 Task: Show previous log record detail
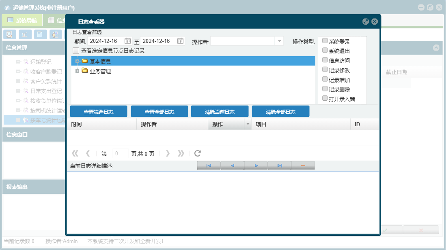[x=233, y=165]
